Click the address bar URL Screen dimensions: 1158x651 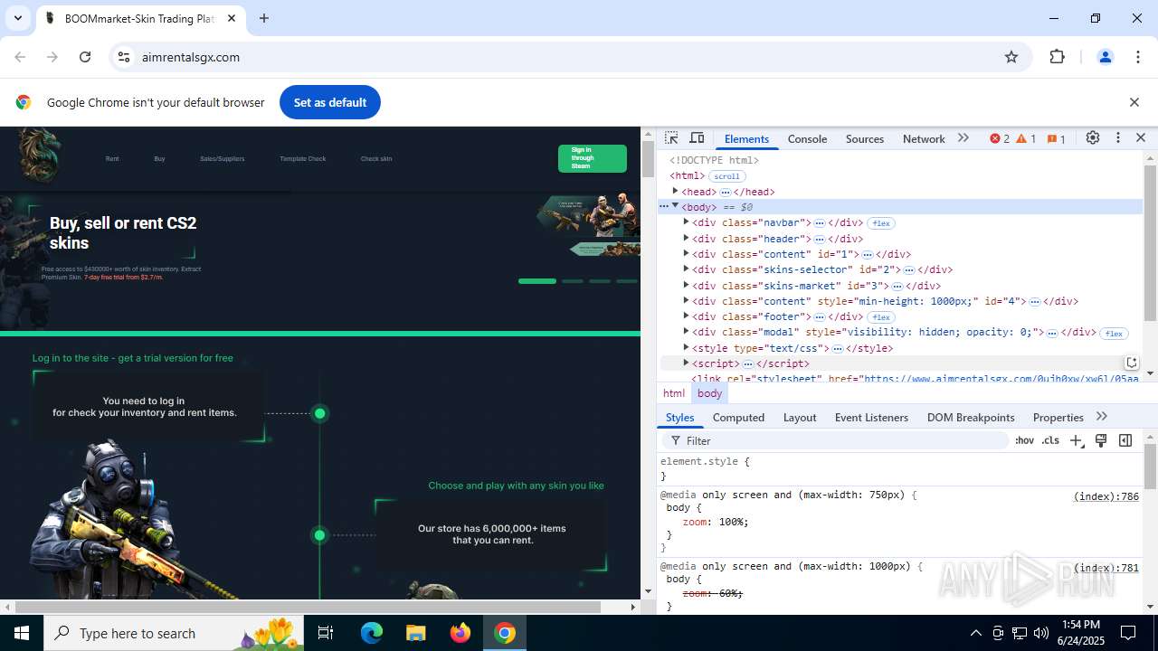[191, 57]
